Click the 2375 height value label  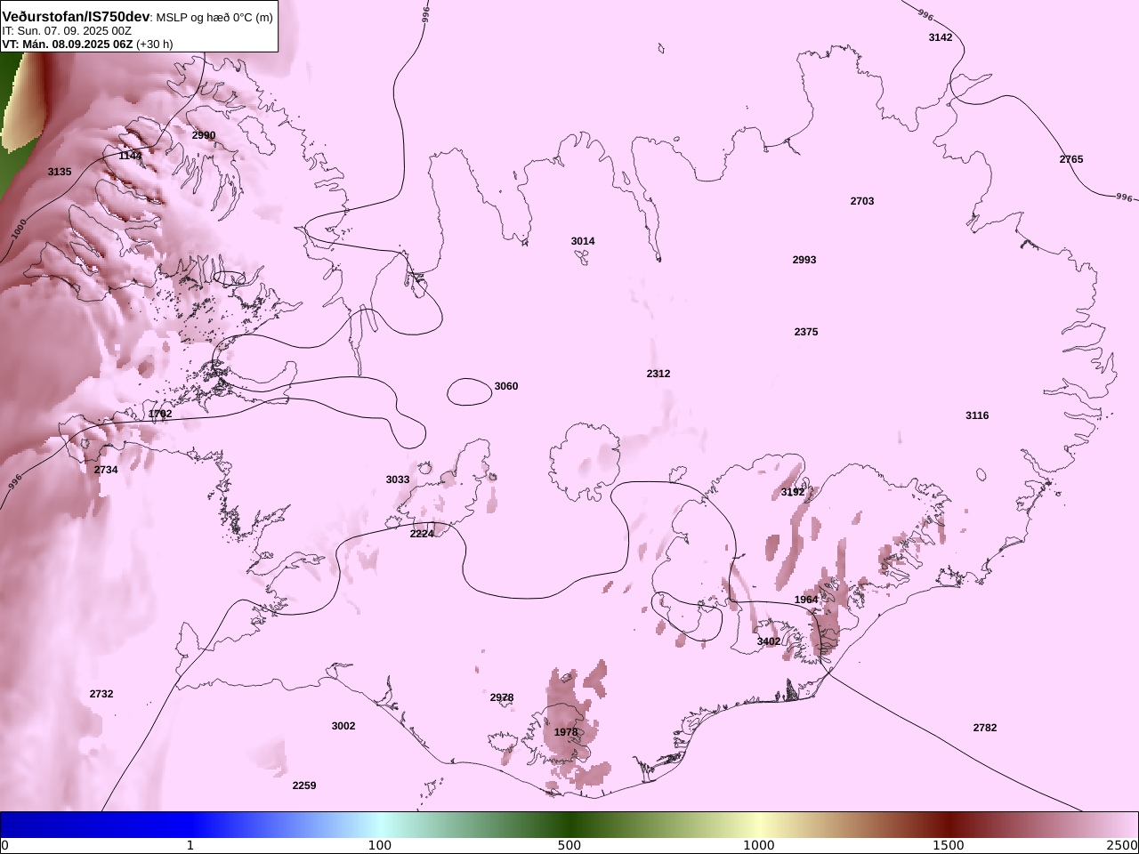[x=806, y=332]
